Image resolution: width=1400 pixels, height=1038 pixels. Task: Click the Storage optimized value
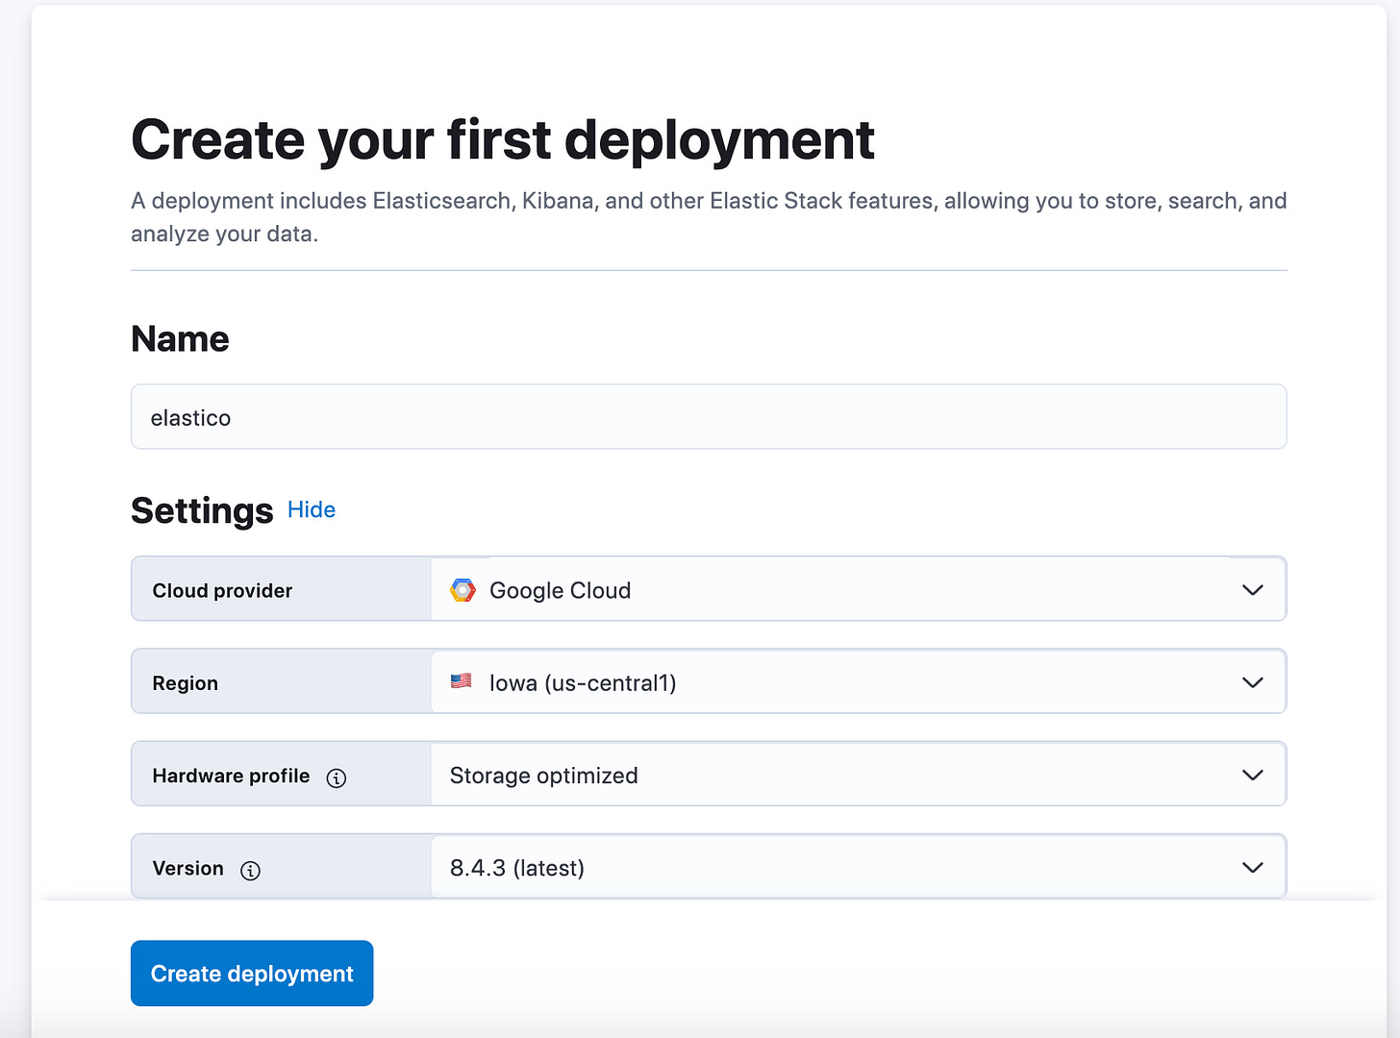[544, 776]
